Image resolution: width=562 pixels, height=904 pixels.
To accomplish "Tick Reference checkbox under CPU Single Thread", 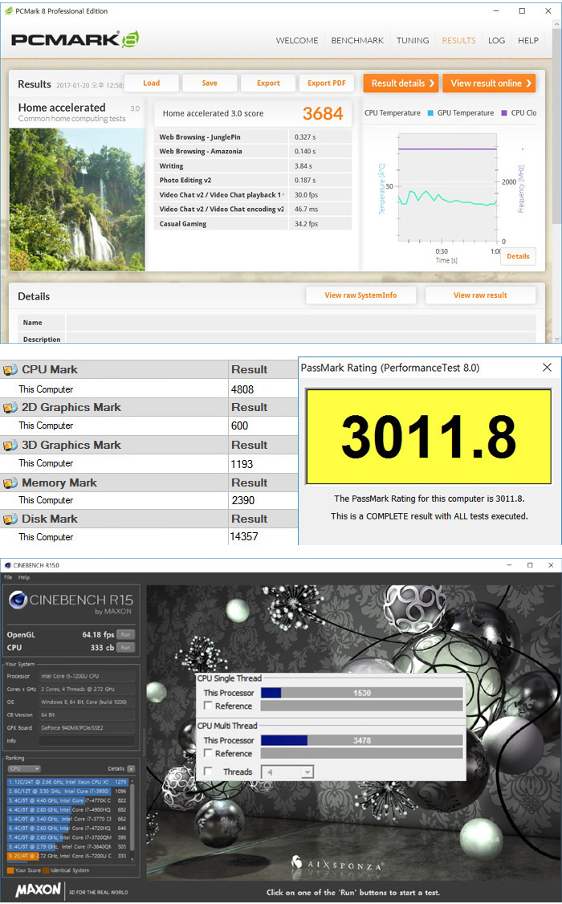I will pos(208,706).
